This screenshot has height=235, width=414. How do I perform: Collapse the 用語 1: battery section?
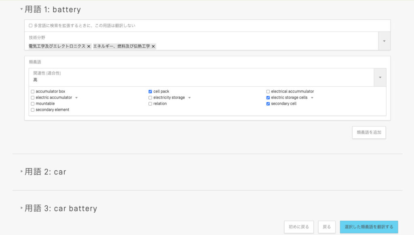22,9
